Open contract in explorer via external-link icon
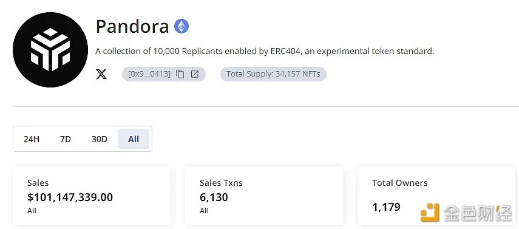 [x=195, y=74]
